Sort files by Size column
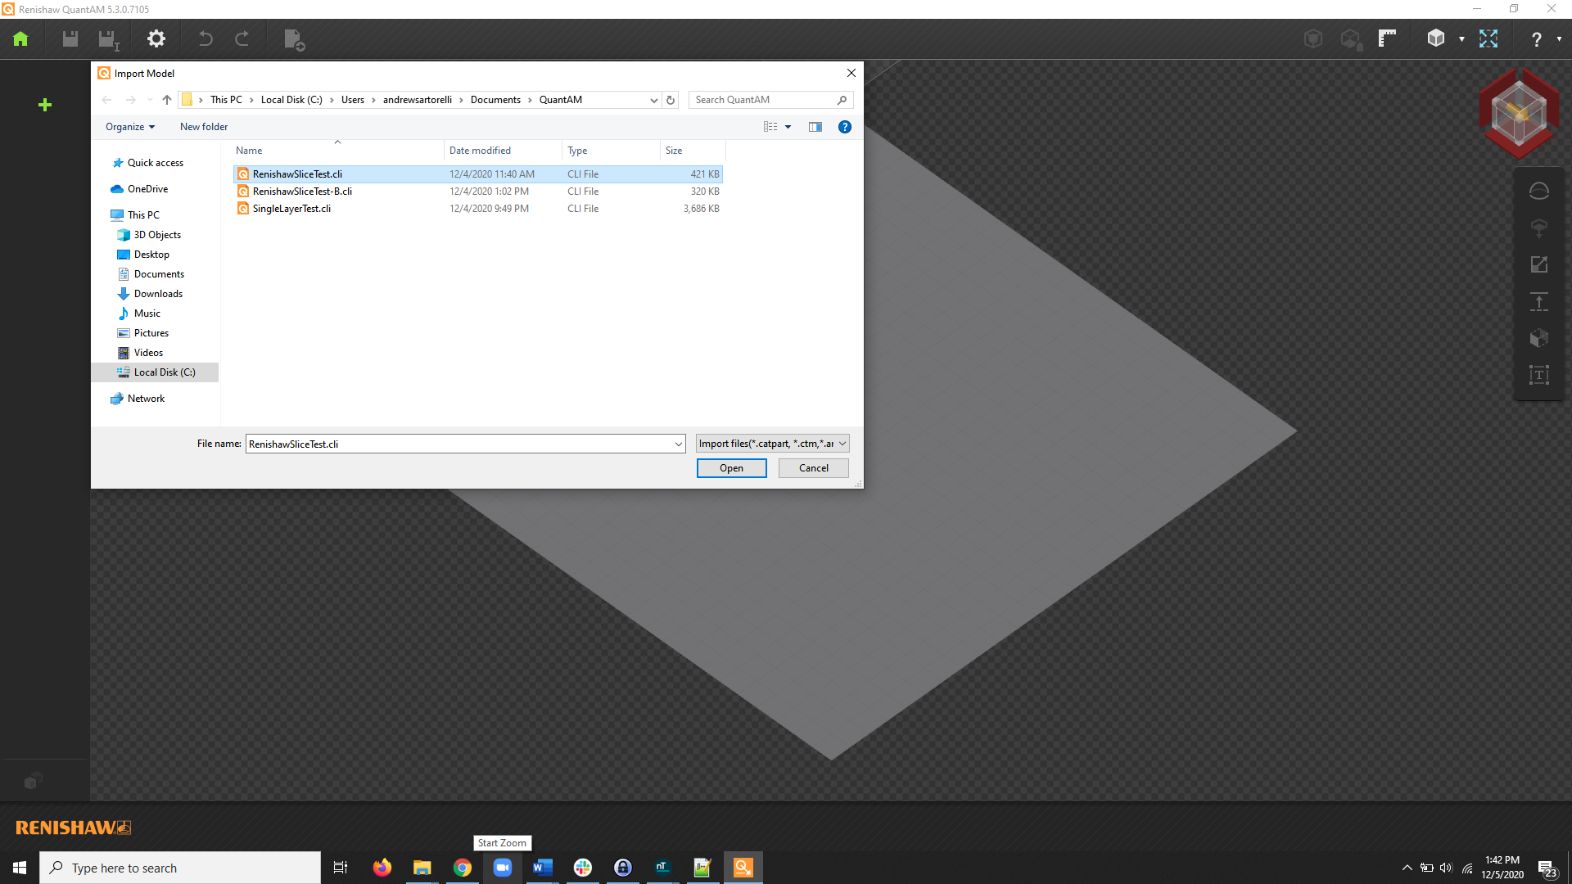This screenshot has height=884, width=1572. [x=693, y=151]
